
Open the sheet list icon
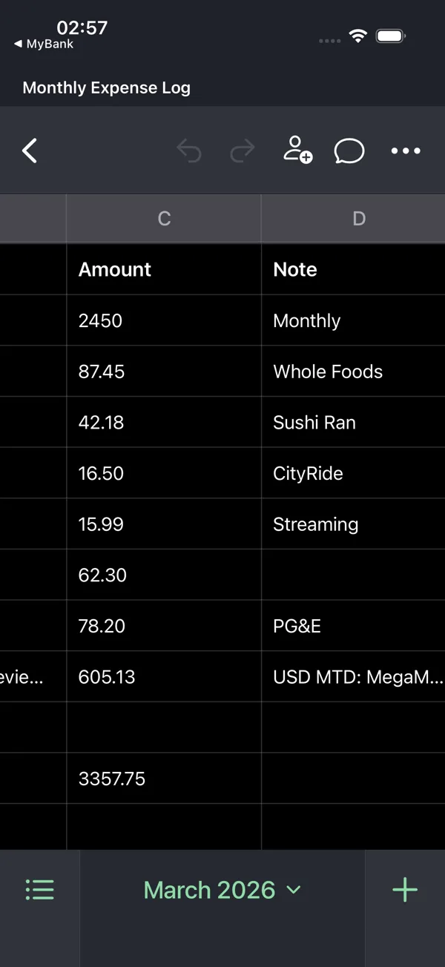[x=39, y=889]
